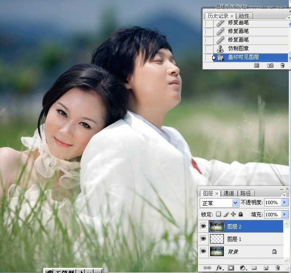Switch to the 动作 actions tab
Image resolution: width=291 pixels, height=273 pixels.
coord(244,16)
